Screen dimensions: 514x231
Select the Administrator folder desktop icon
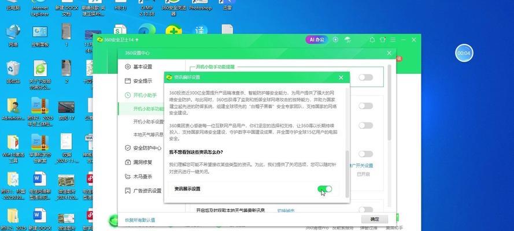pyautogui.click(x=13, y=106)
